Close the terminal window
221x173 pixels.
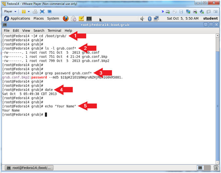[x=216, y=25]
